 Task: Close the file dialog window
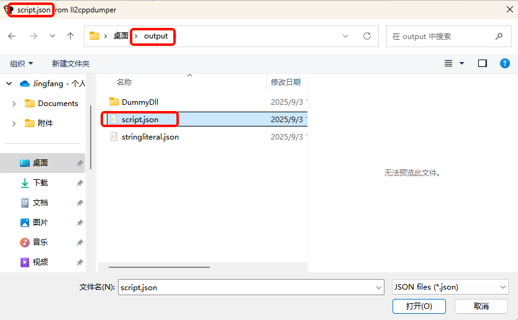(510, 9)
